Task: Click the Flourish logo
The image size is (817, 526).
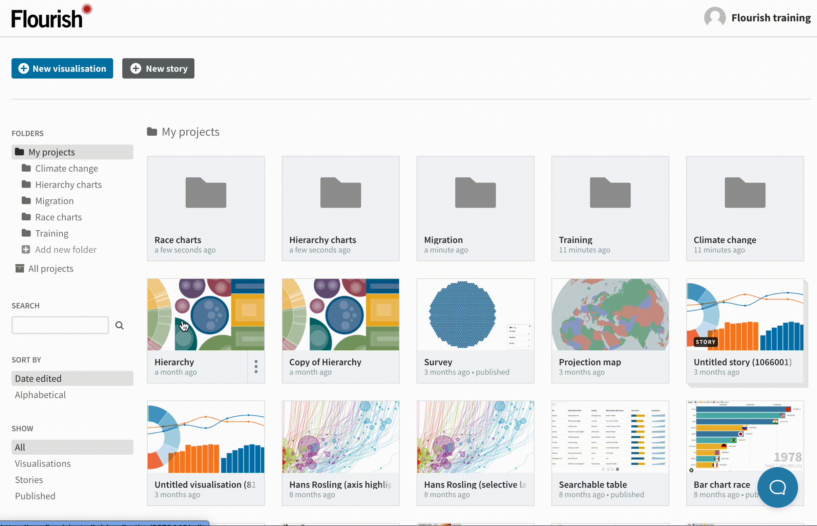Action: (52, 16)
